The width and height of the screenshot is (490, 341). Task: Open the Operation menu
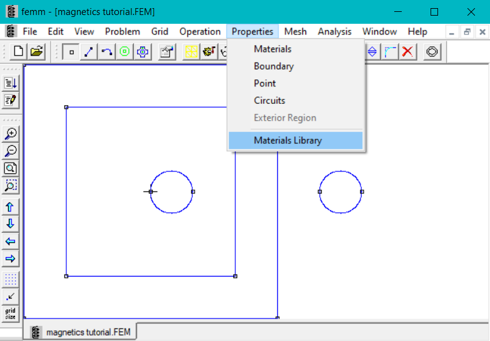pyautogui.click(x=200, y=31)
